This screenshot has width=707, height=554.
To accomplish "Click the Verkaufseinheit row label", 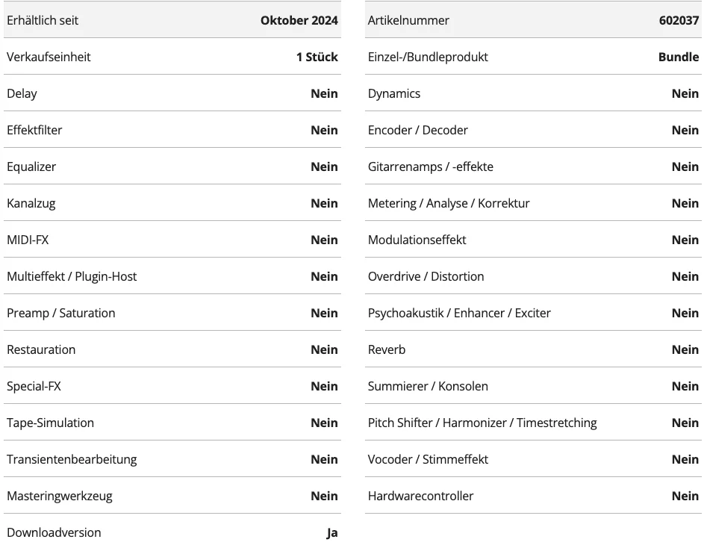I will pyautogui.click(x=49, y=57).
